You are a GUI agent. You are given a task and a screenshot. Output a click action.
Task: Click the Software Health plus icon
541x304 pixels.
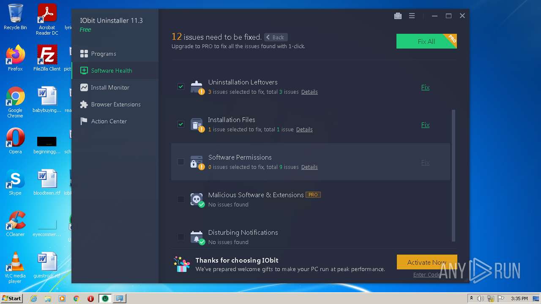point(84,71)
